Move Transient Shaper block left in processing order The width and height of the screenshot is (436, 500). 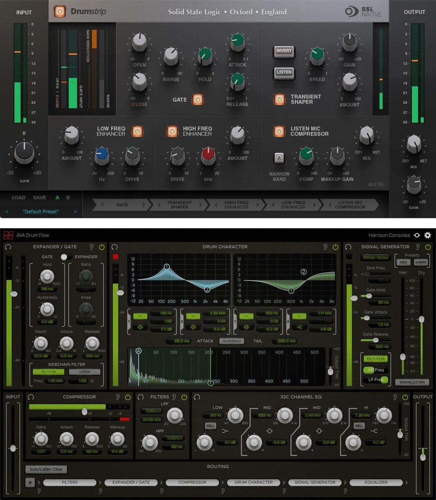(x=159, y=205)
